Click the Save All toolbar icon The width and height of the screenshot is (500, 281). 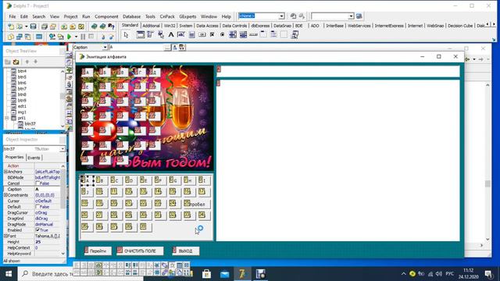tap(45, 27)
